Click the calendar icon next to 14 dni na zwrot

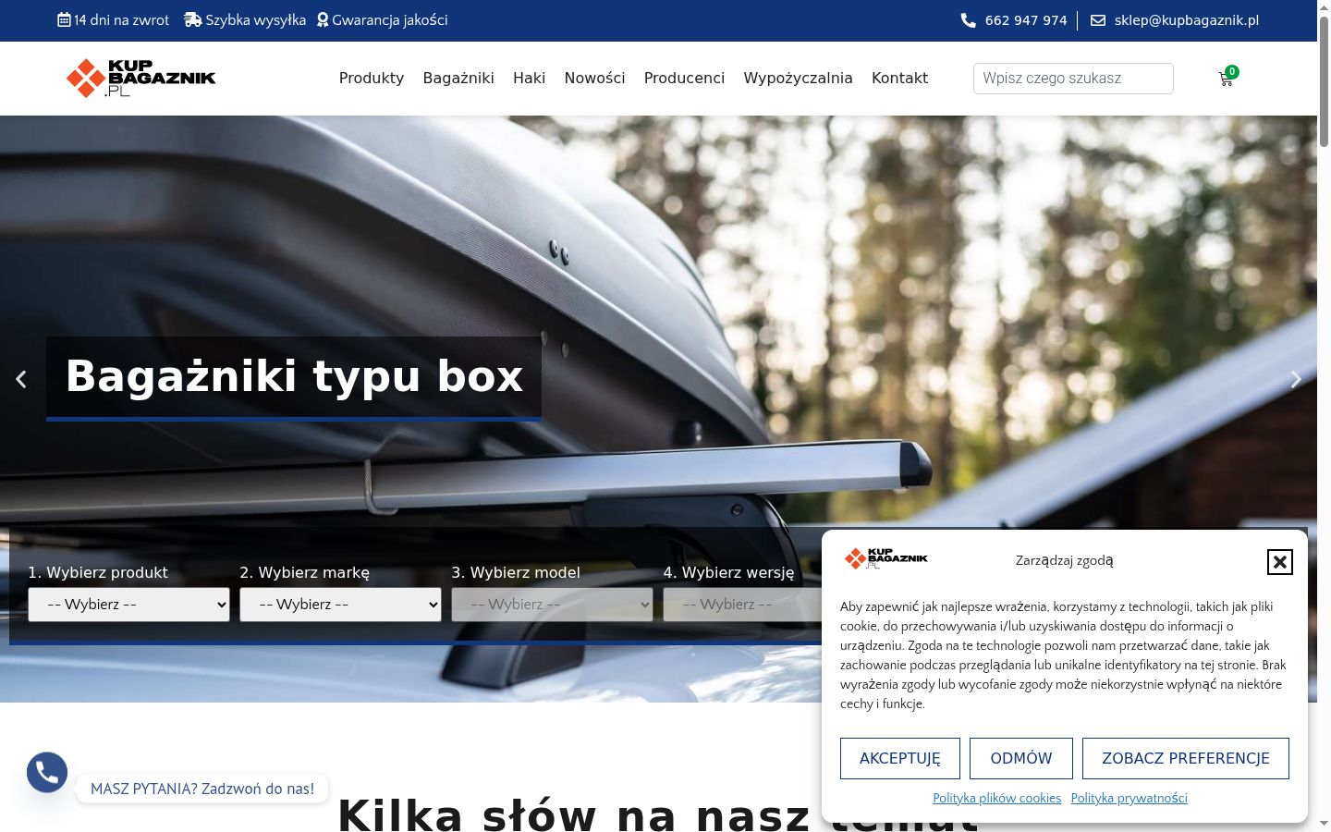pyautogui.click(x=64, y=19)
